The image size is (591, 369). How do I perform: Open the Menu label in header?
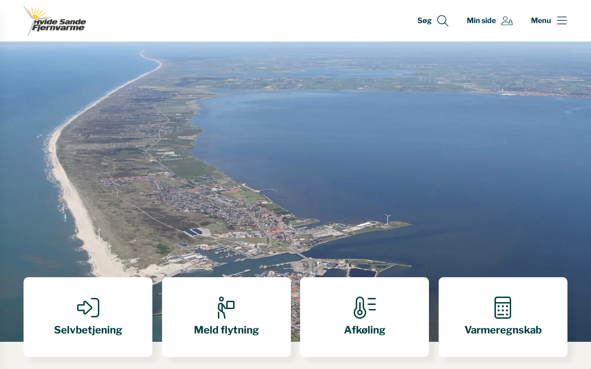541,21
